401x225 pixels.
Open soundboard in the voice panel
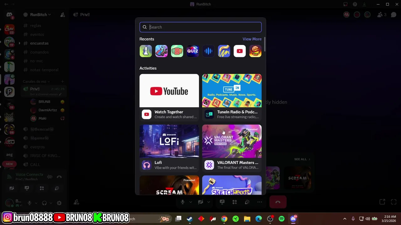click(x=57, y=188)
